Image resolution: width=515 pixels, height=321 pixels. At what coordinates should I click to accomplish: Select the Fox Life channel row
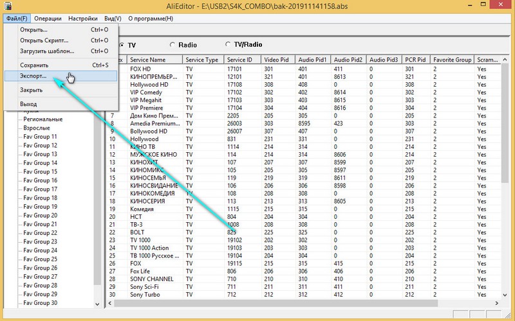[304, 271]
